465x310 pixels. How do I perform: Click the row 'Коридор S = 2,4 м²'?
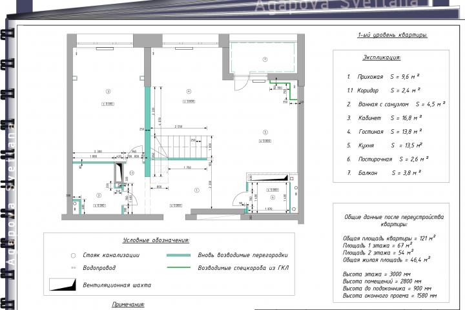point(384,90)
